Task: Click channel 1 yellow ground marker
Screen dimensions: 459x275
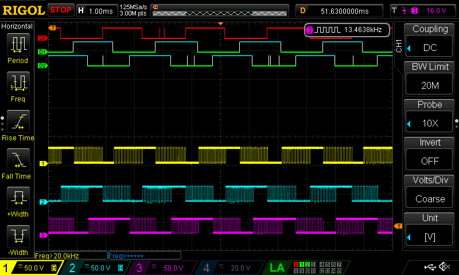Action: point(44,164)
